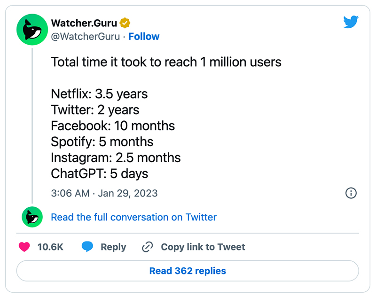Screen dimensions: 376x297
Task: Open the tweet info circle icon
Action: click(x=351, y=193)
